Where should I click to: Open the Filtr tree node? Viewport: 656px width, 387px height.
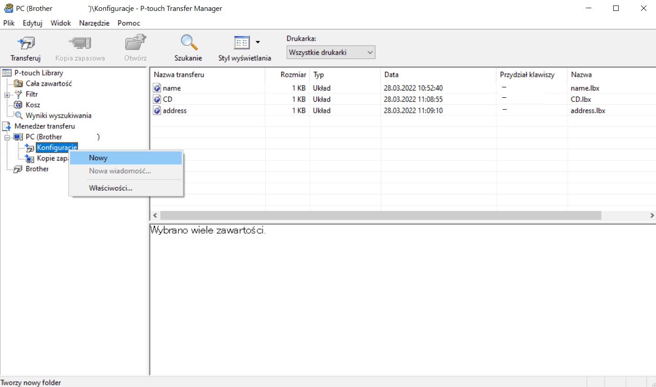pyautogui.click(x=31, y=94)
